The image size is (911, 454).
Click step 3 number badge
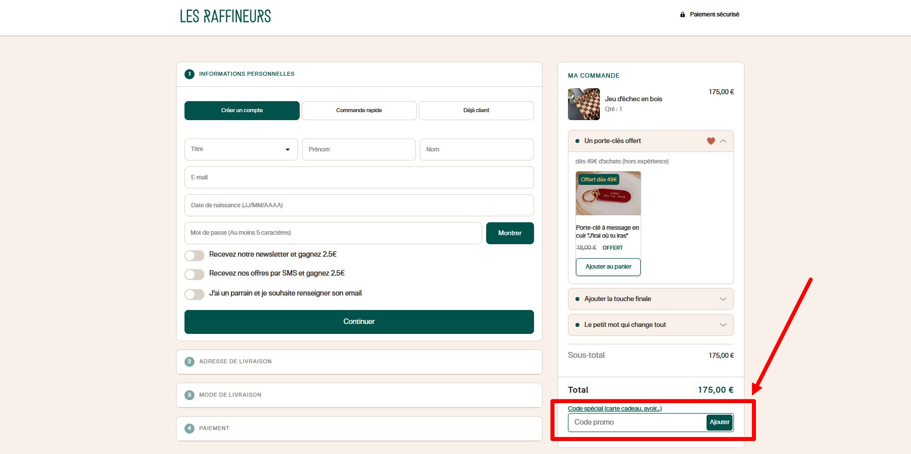(x=189, y=395)
